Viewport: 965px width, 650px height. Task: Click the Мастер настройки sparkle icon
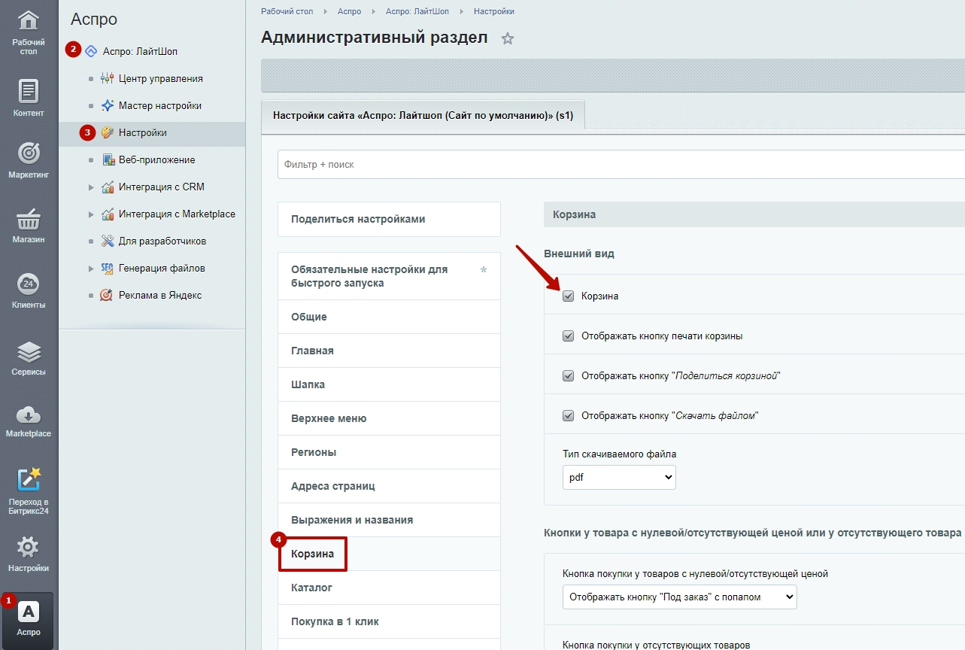point(107,105)
